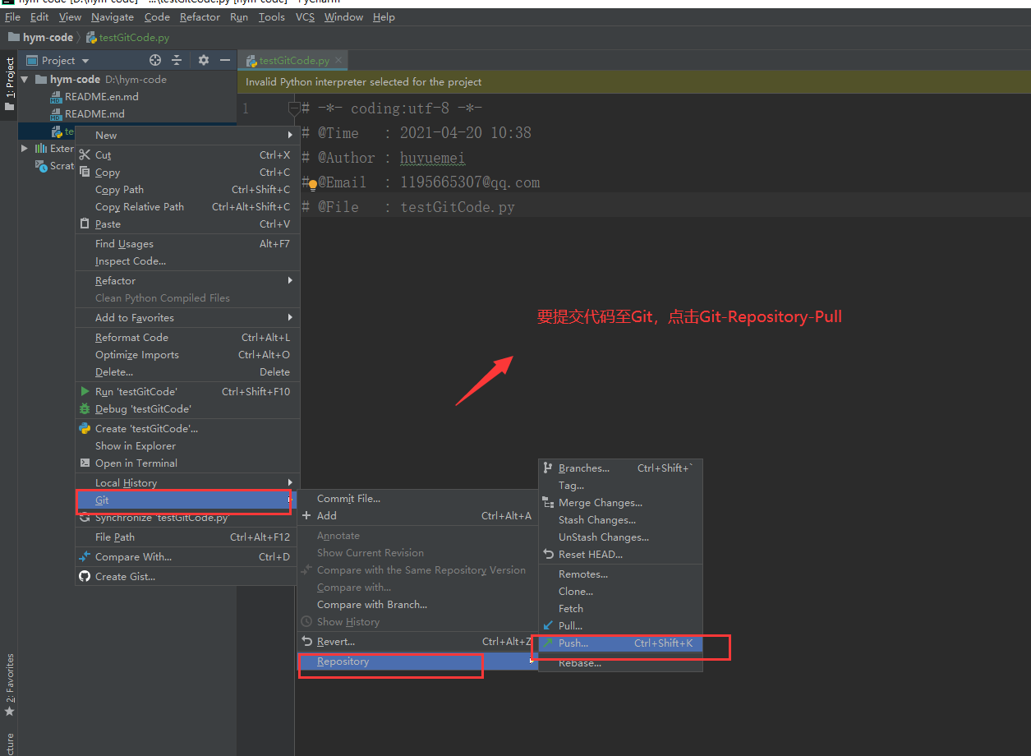1031x756 pixels.
Task: Select README.en.md in project tree
Action: [101, 96]
